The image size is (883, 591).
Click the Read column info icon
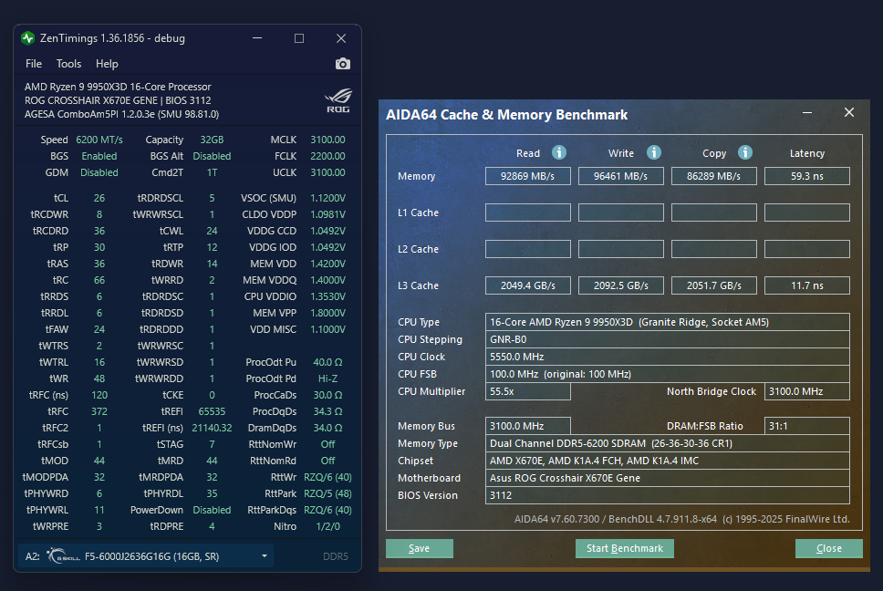click(559, 152)
